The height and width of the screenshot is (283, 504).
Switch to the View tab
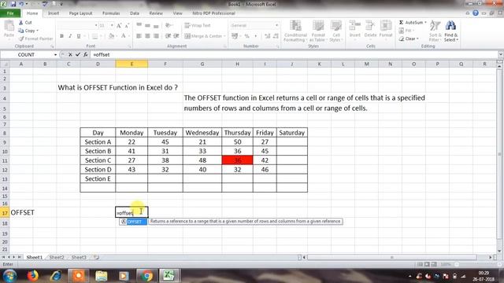[177, 13]
